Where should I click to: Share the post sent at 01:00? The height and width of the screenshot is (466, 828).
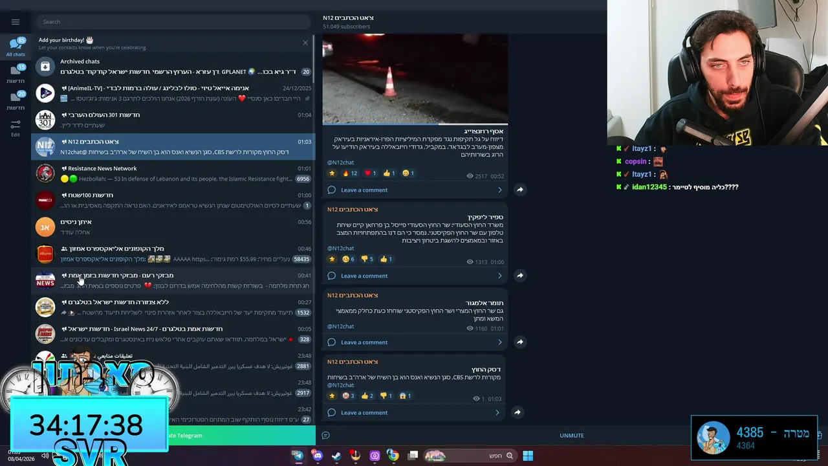tap(519, 275)
